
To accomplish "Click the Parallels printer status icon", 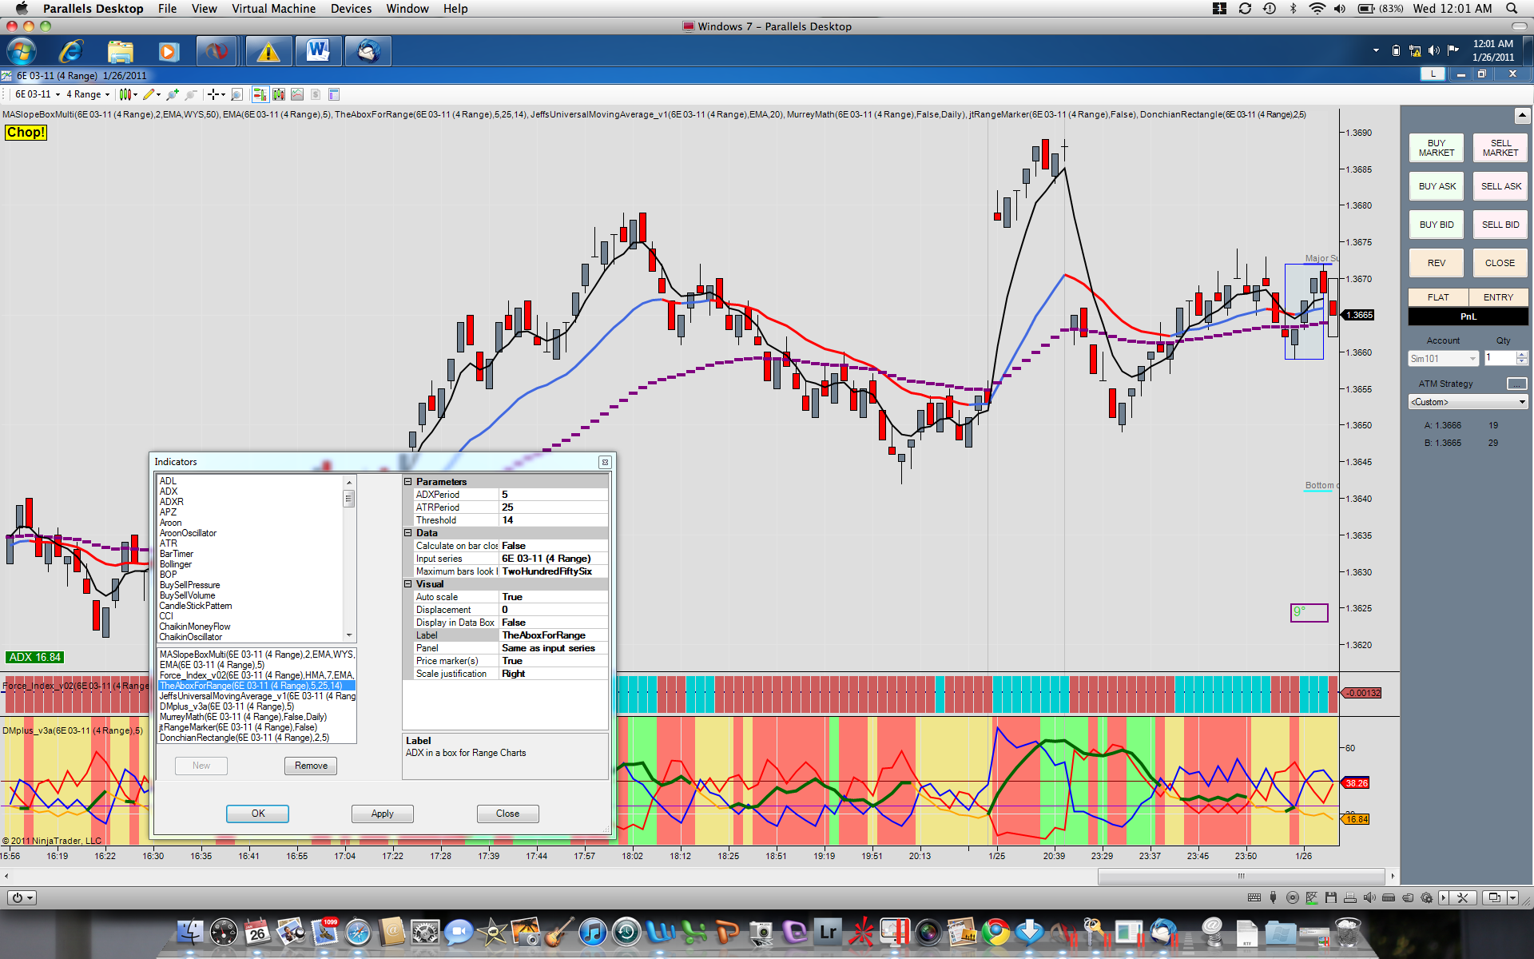I will pos(1350,897).
